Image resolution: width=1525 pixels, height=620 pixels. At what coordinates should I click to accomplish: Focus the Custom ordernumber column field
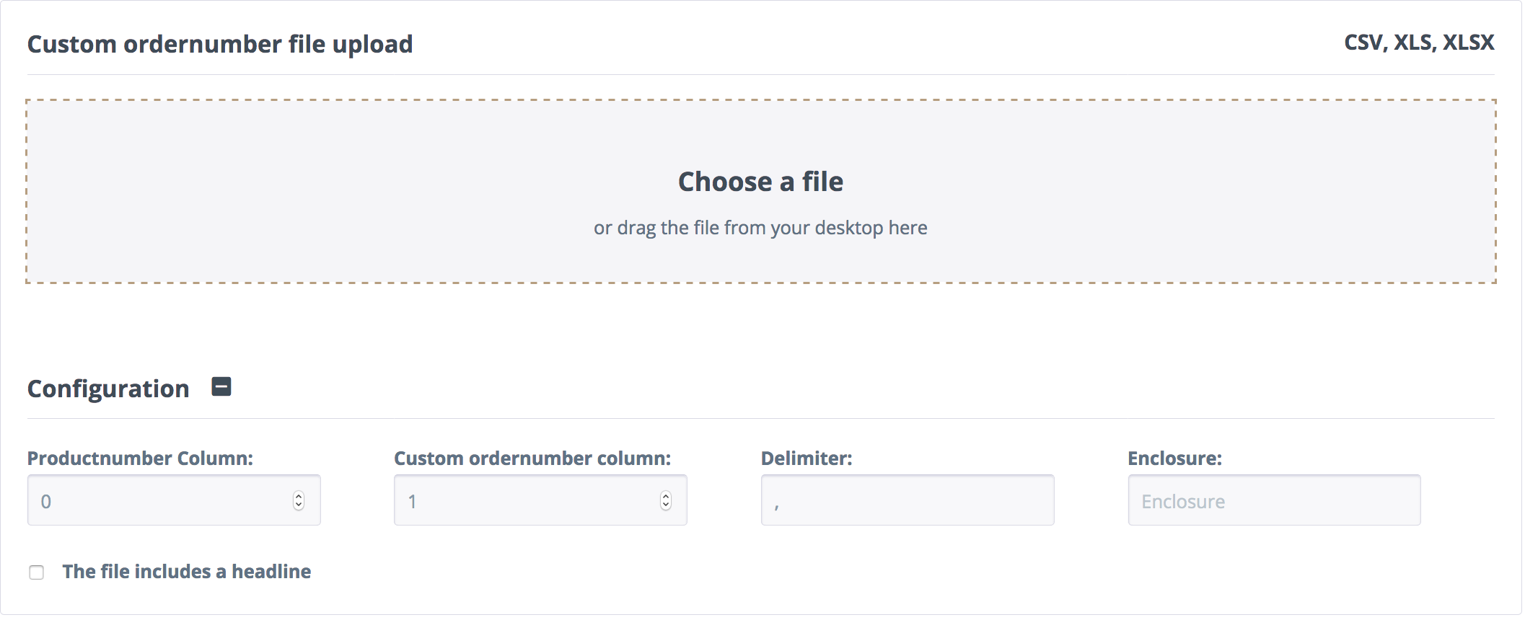tap(525, 500)
